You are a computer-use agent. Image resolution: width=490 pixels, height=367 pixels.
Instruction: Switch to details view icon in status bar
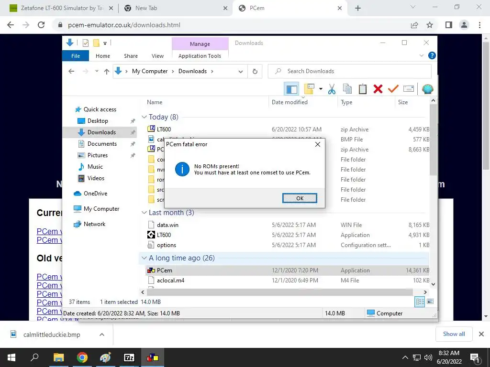[420, 302]
